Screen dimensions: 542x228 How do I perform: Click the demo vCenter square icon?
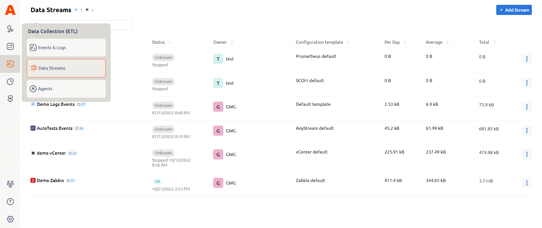point(33,153)
